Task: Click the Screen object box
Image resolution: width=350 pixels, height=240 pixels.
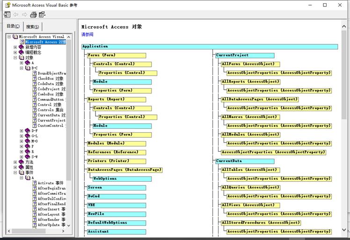Action: (x=117, y=188)
